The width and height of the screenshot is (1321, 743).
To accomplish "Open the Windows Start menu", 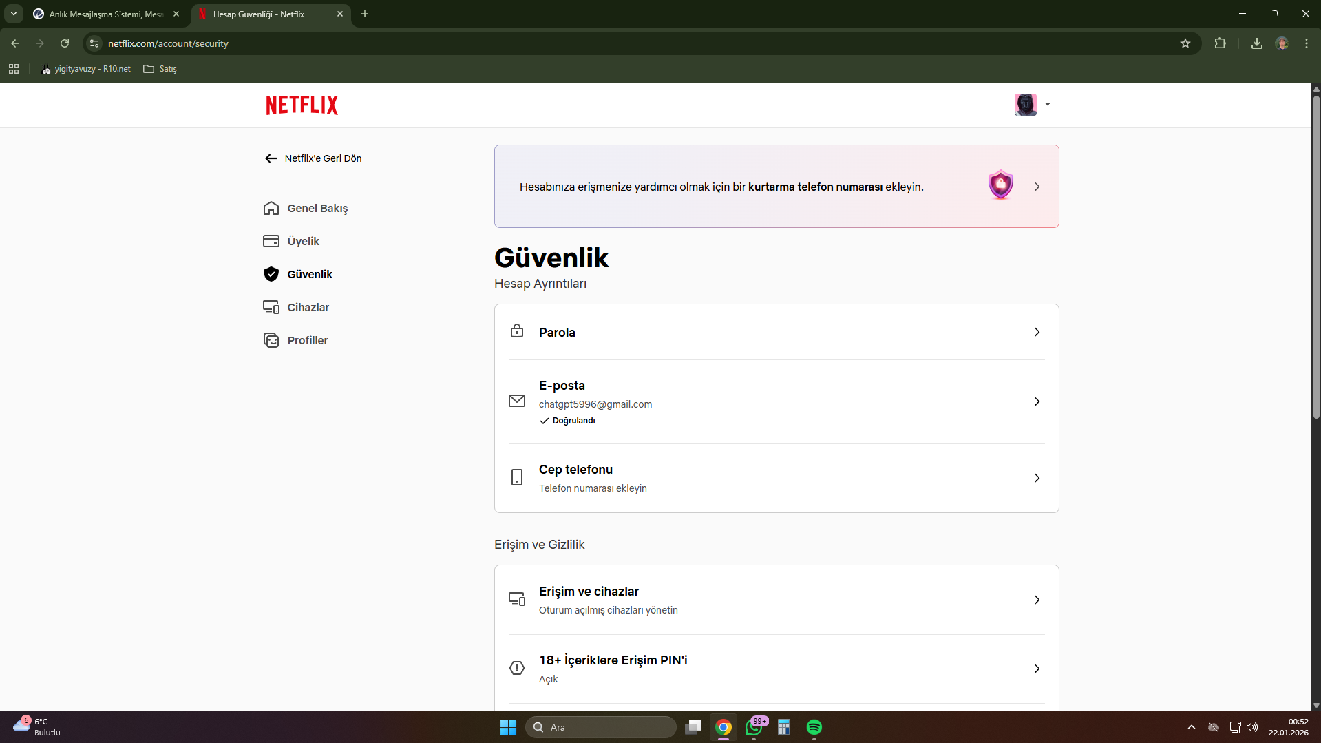I will point(508,727).
